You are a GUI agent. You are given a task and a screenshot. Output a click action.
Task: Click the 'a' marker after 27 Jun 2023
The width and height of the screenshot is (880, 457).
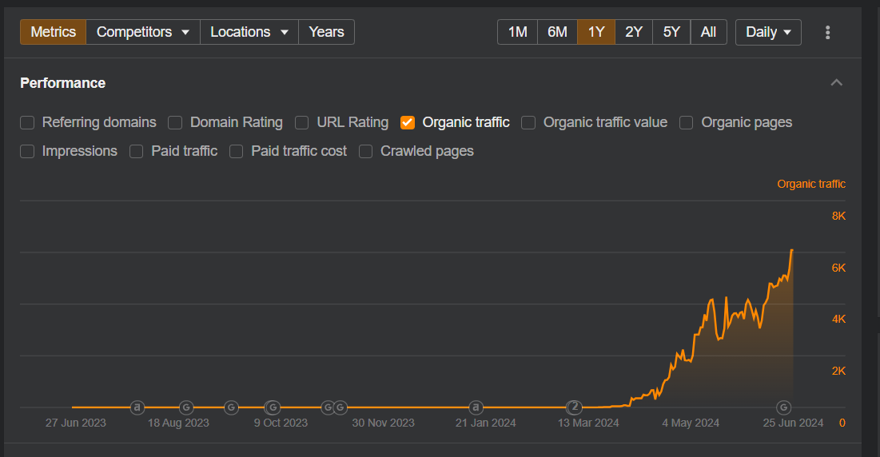[x=137, y=407]
